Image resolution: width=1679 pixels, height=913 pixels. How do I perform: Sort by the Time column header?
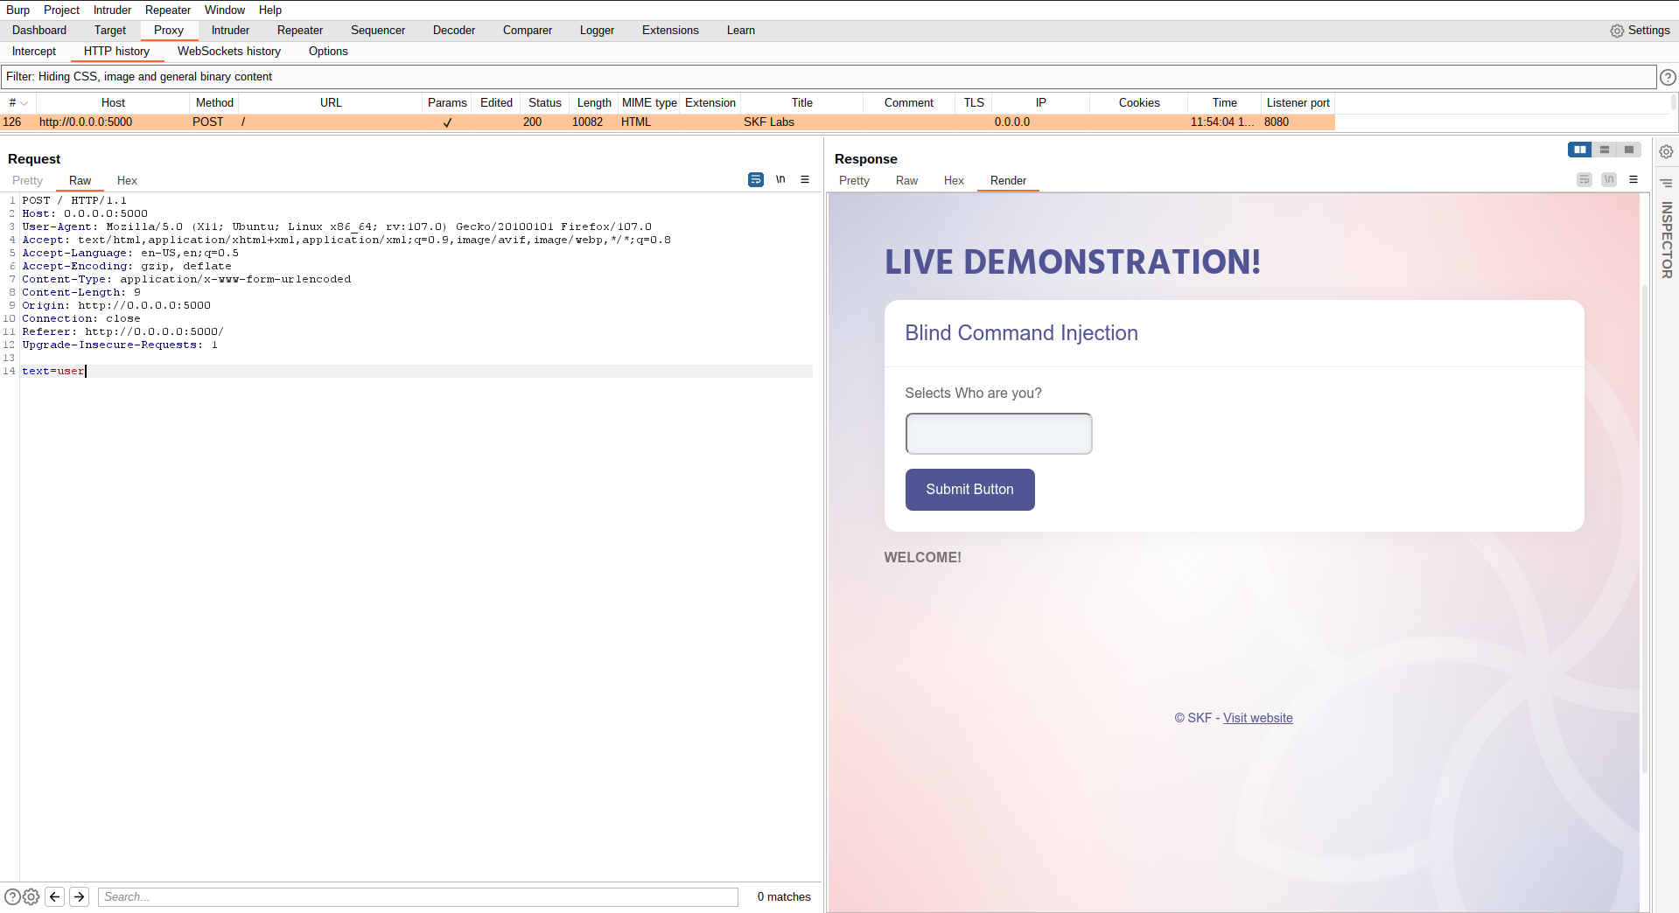(1224, 103)
